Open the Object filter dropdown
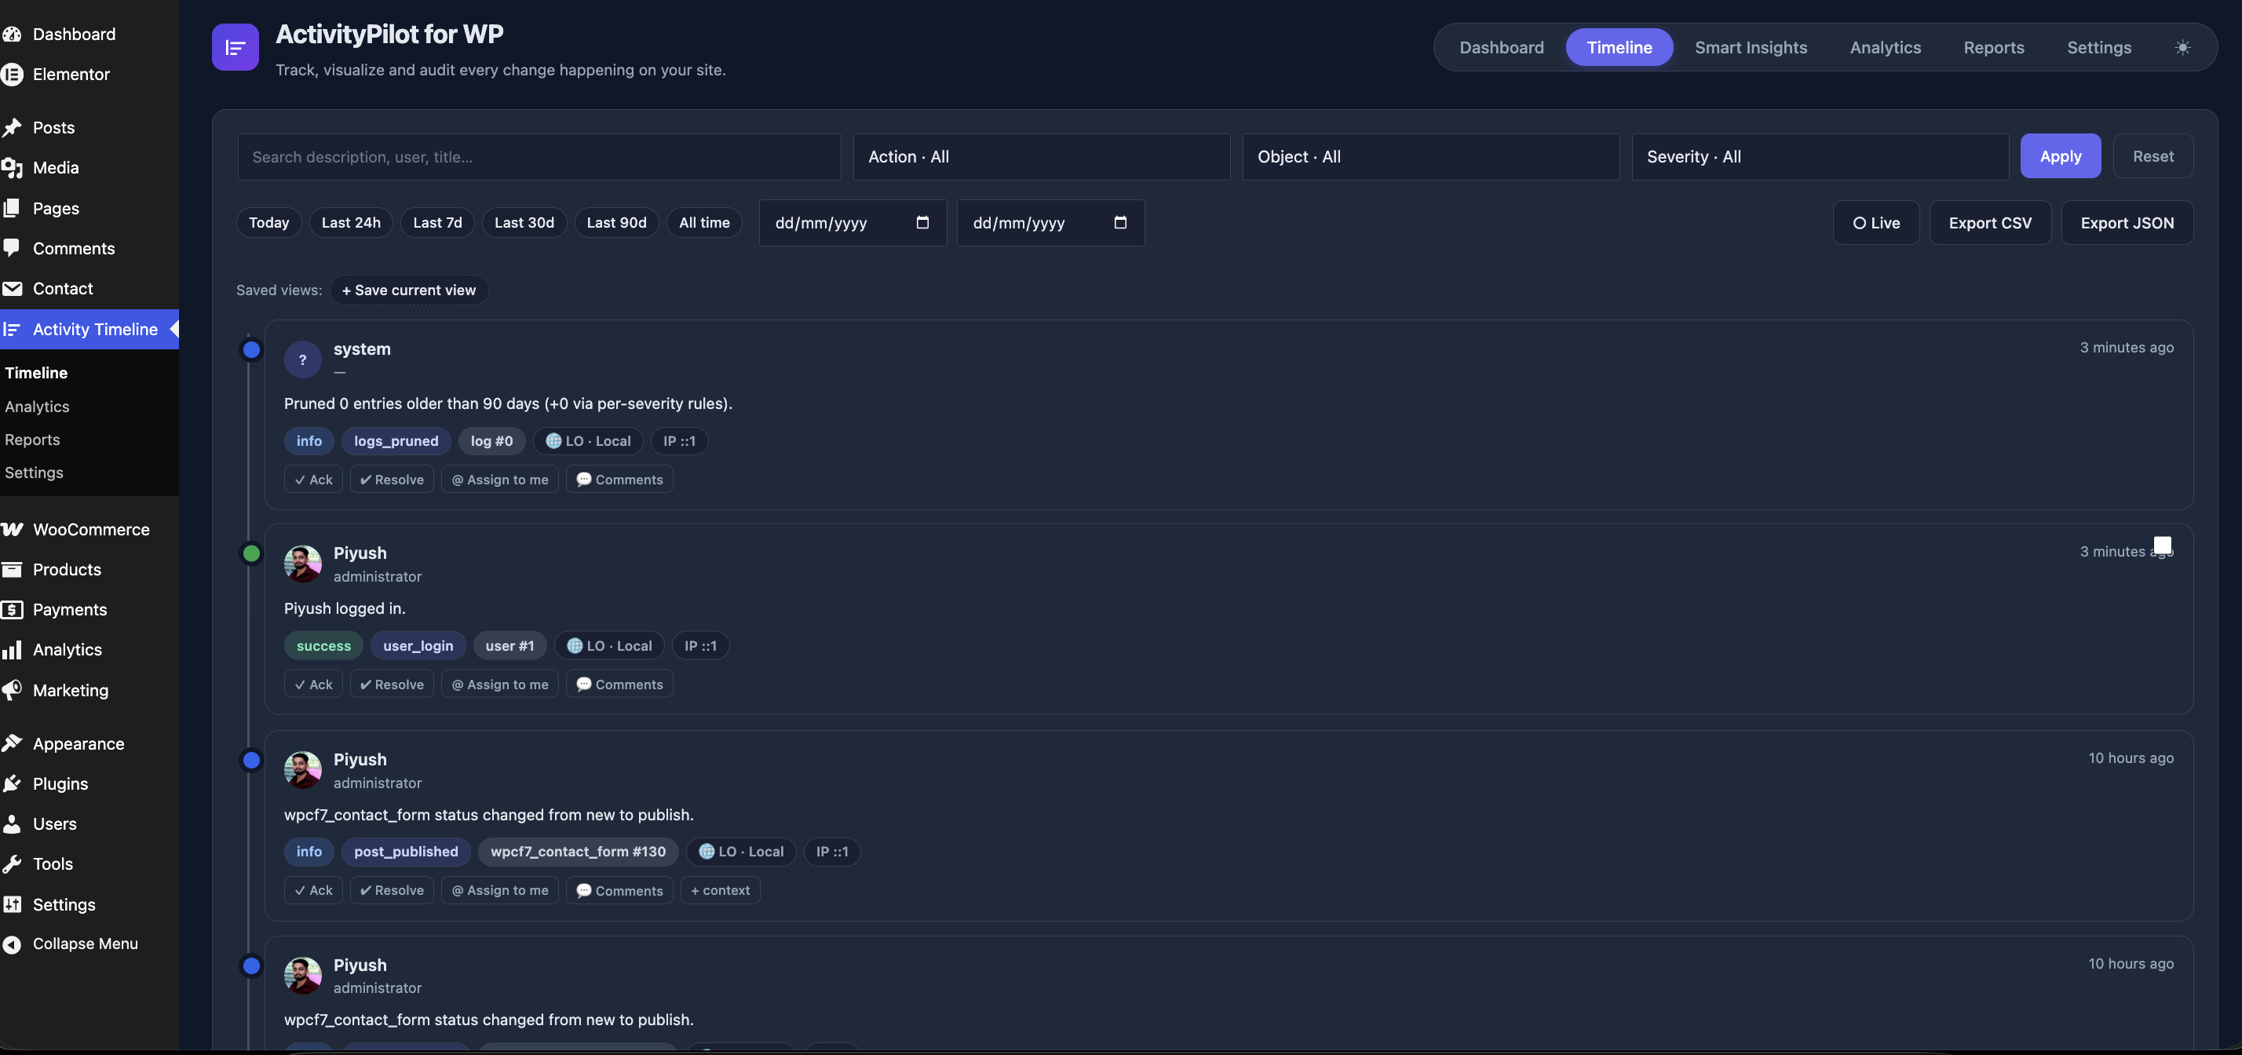 coord(1431,157)
